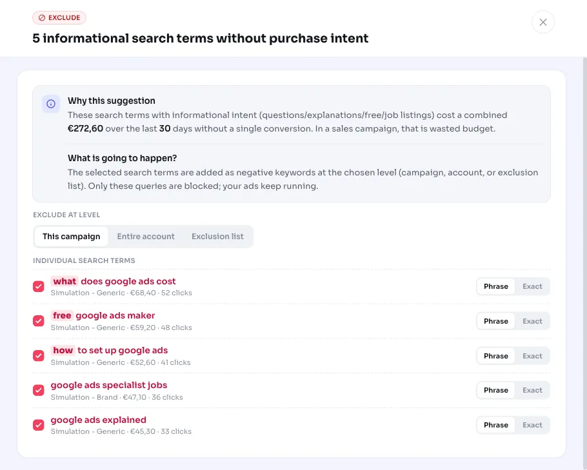This screenshot has height=470, width=587.
Task: Select This campaign exclusion level
Action: point(71,237)
